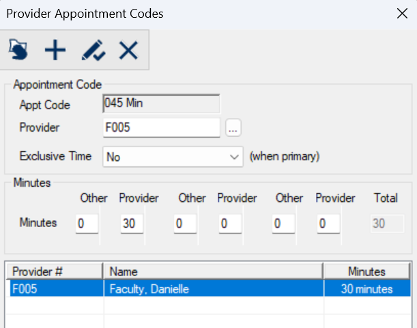Click the second Other minutes field
The height and width of the screenshot is (328, 417).
(185, 223)
